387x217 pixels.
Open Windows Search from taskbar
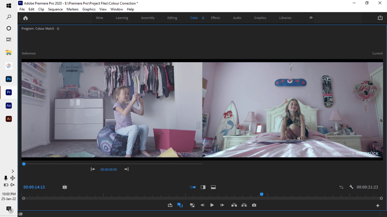point(9,17)
